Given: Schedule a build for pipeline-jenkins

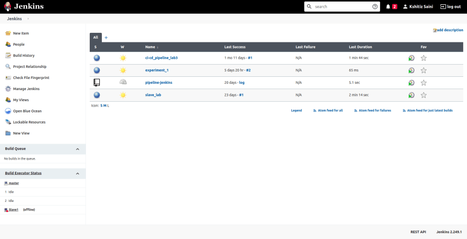Looking at the screenshot, I should click(x=411, y=83).
